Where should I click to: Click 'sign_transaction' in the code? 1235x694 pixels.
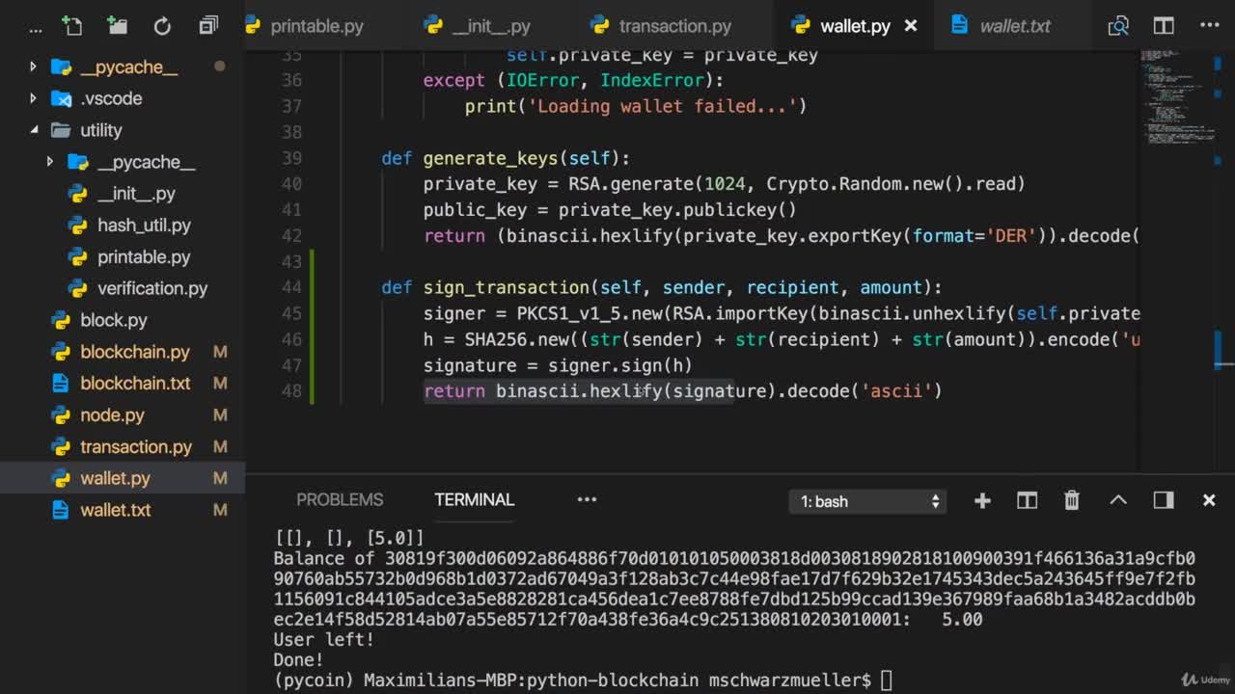click(506, 287)
